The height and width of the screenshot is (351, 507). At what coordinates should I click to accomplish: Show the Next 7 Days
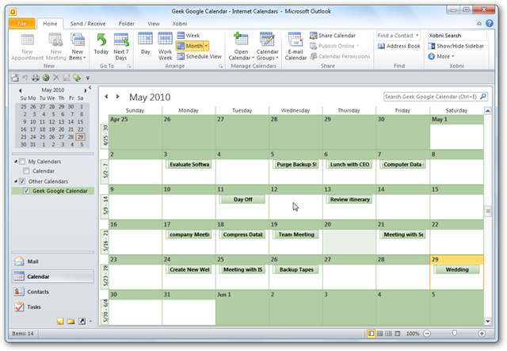121,47
